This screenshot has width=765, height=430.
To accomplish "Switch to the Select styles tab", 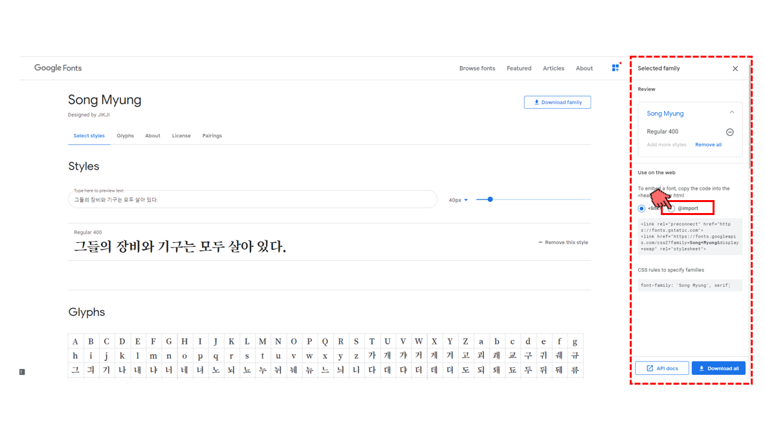I will click(x=89, y=136).
